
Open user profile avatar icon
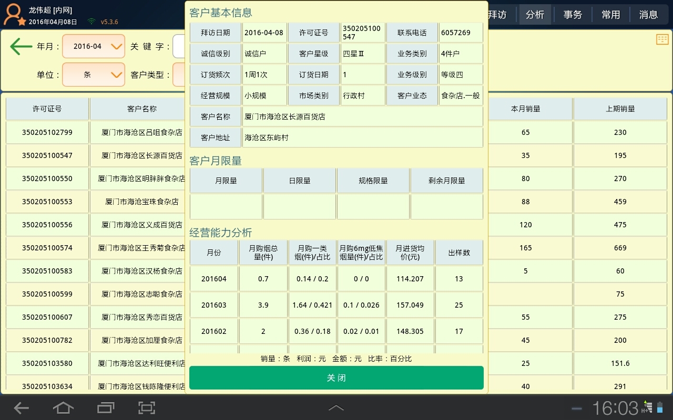point(14,14)
